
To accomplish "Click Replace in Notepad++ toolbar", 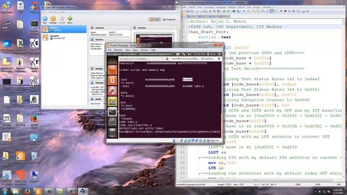I will click(x=237, y=11).
